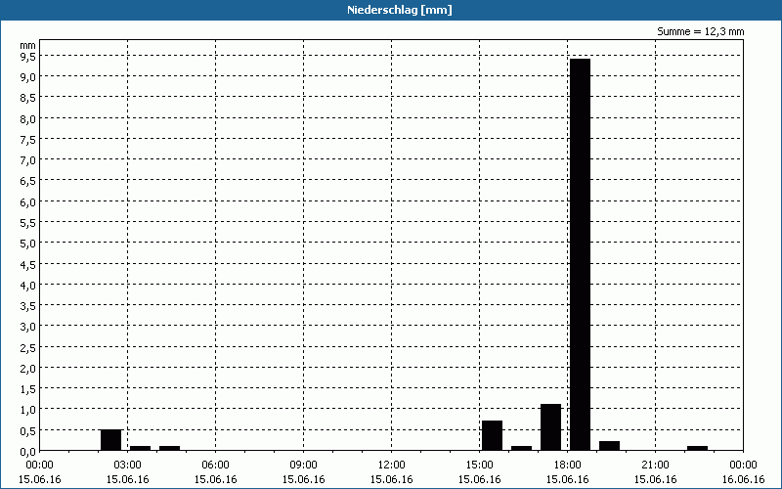782x489 pixels.
Task: Click the '21:00' x-axis time label
Action: (655, 466)
